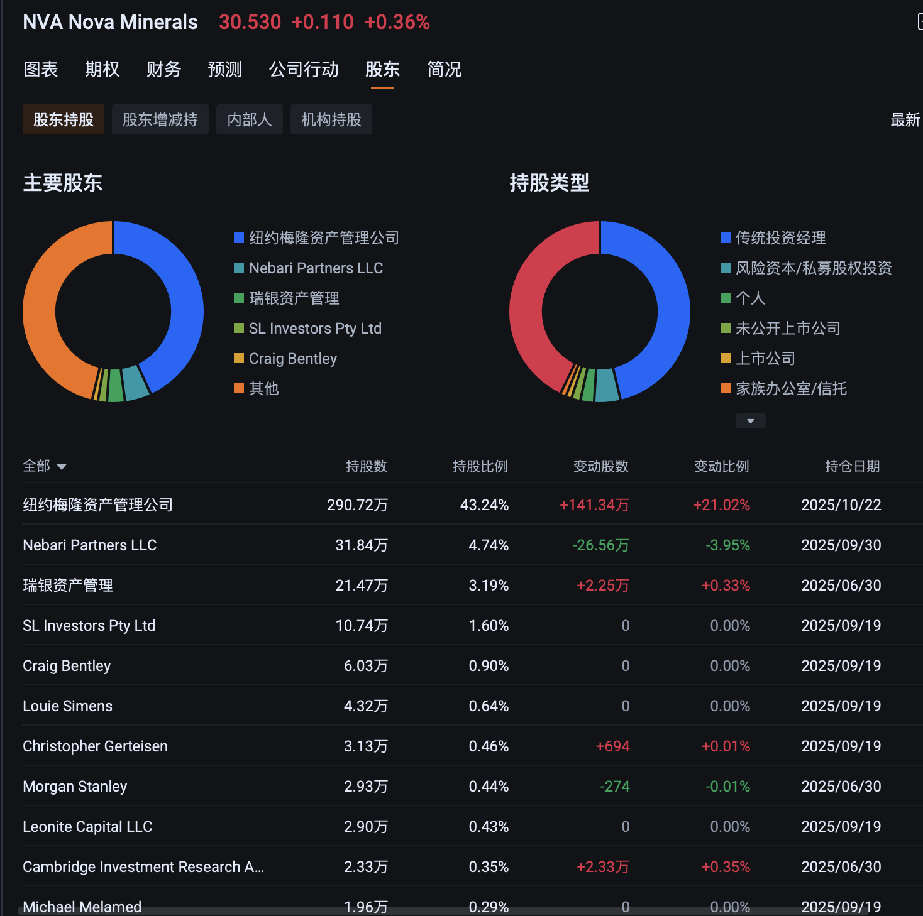
Task: Click the olive 未公开上市公司 legend swatch
Action: (726, 328)
